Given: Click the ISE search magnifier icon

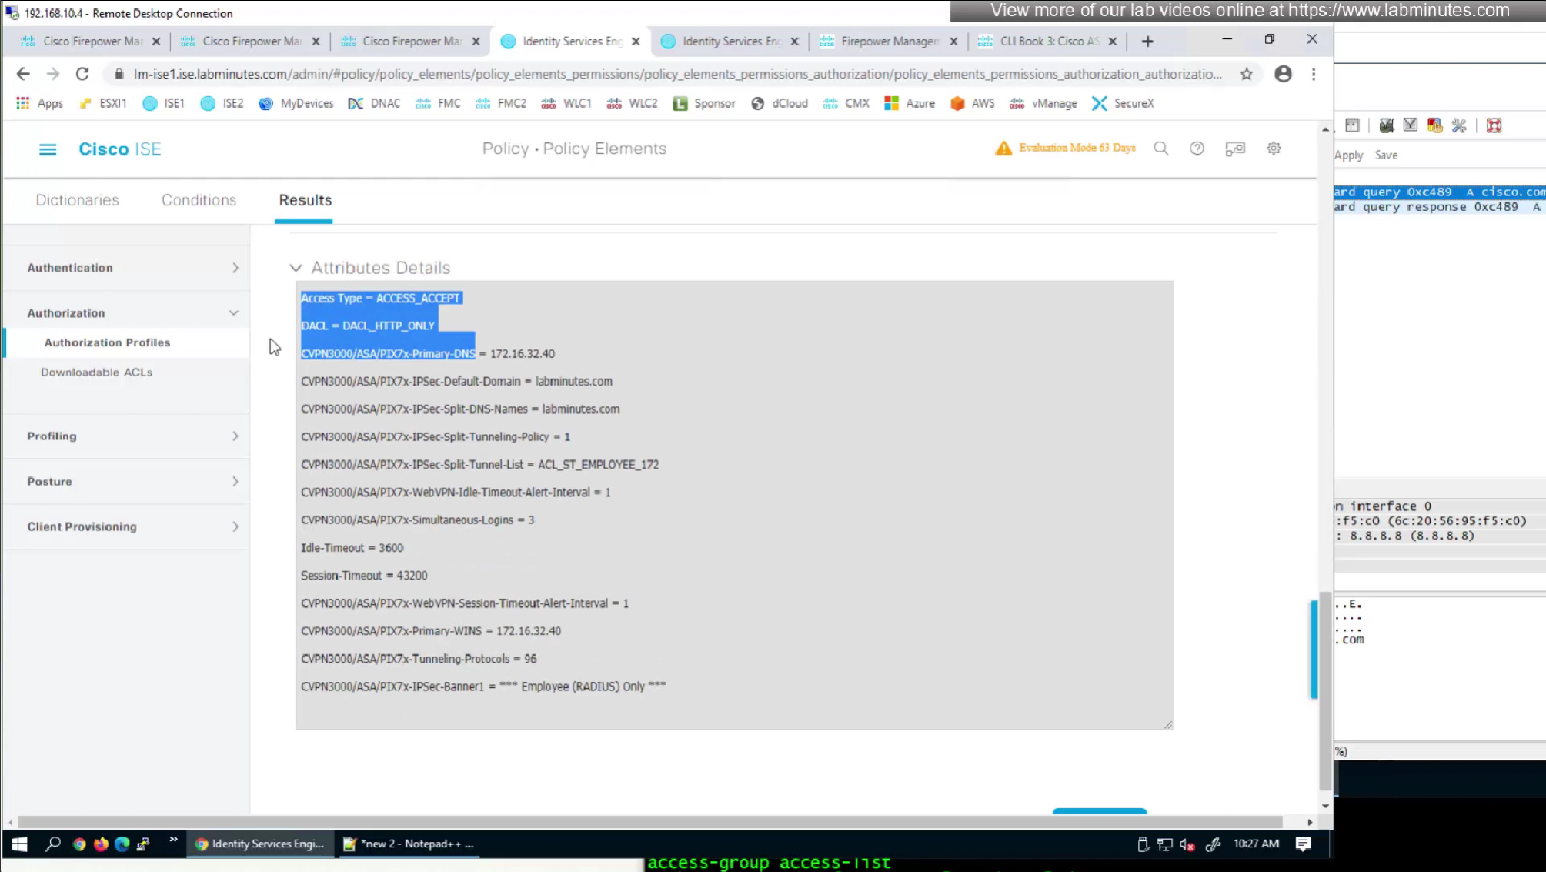Looking at the screenshot, I should 1160,149.
